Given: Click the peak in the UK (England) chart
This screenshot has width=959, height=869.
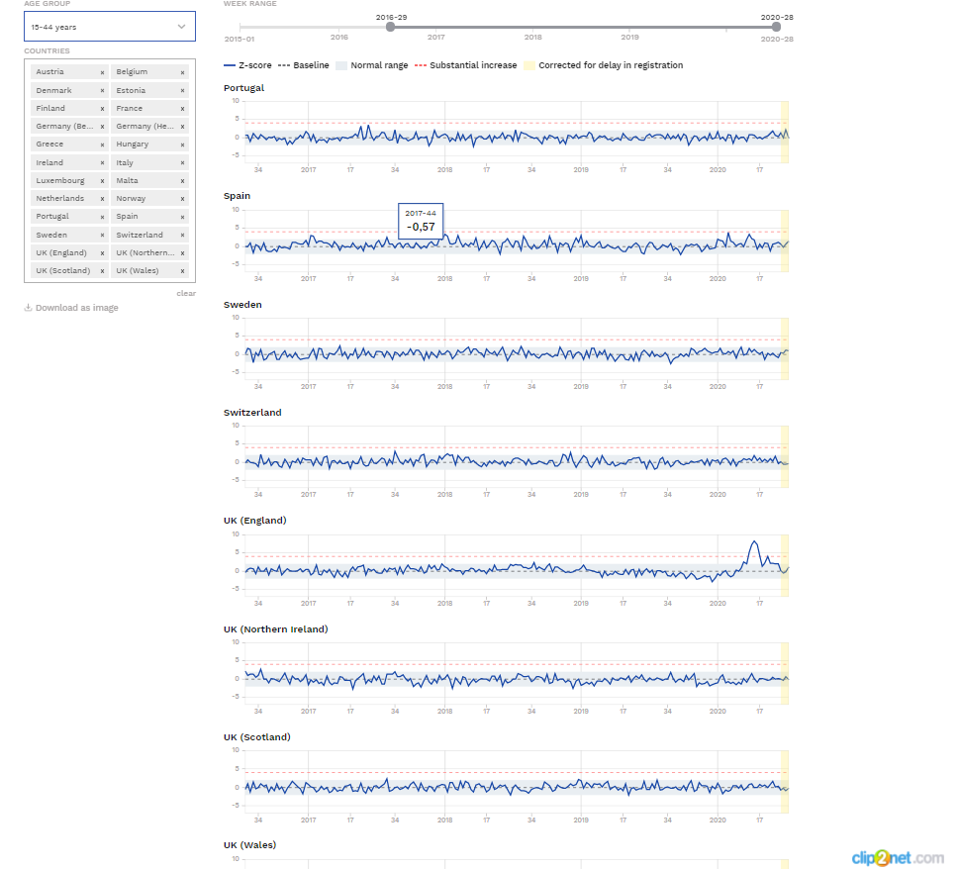Looking at the screenshot, I should click(x=754, y=542).
